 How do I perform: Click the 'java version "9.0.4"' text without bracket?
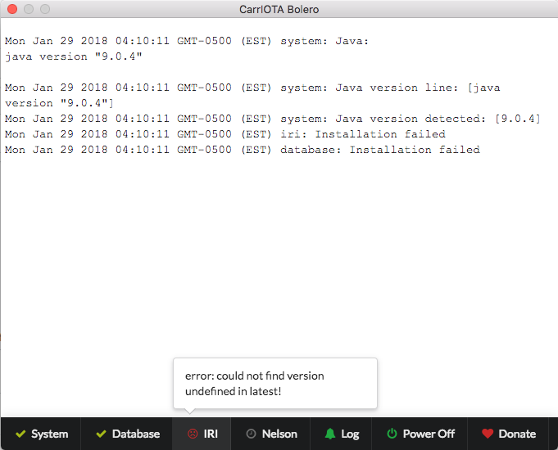73,56
